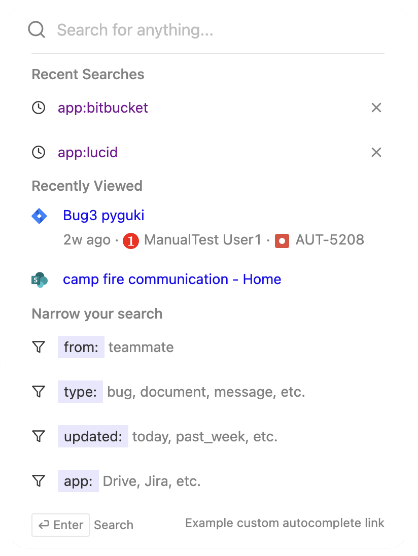Click the Example custom autocomplete link
418x556 pixels.
click(x=285, y=523)
